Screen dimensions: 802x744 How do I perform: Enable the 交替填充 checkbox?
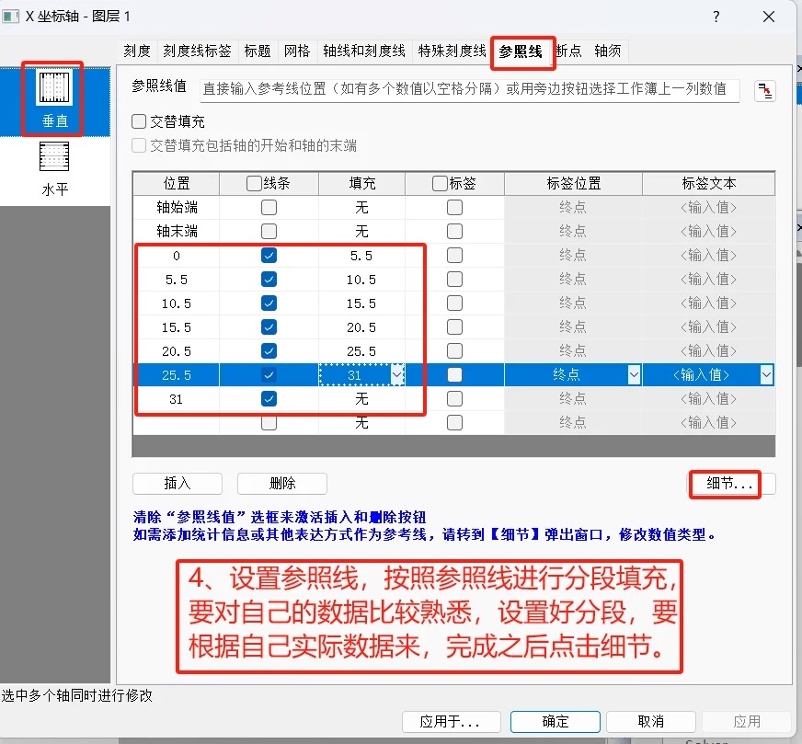[140, 121]
